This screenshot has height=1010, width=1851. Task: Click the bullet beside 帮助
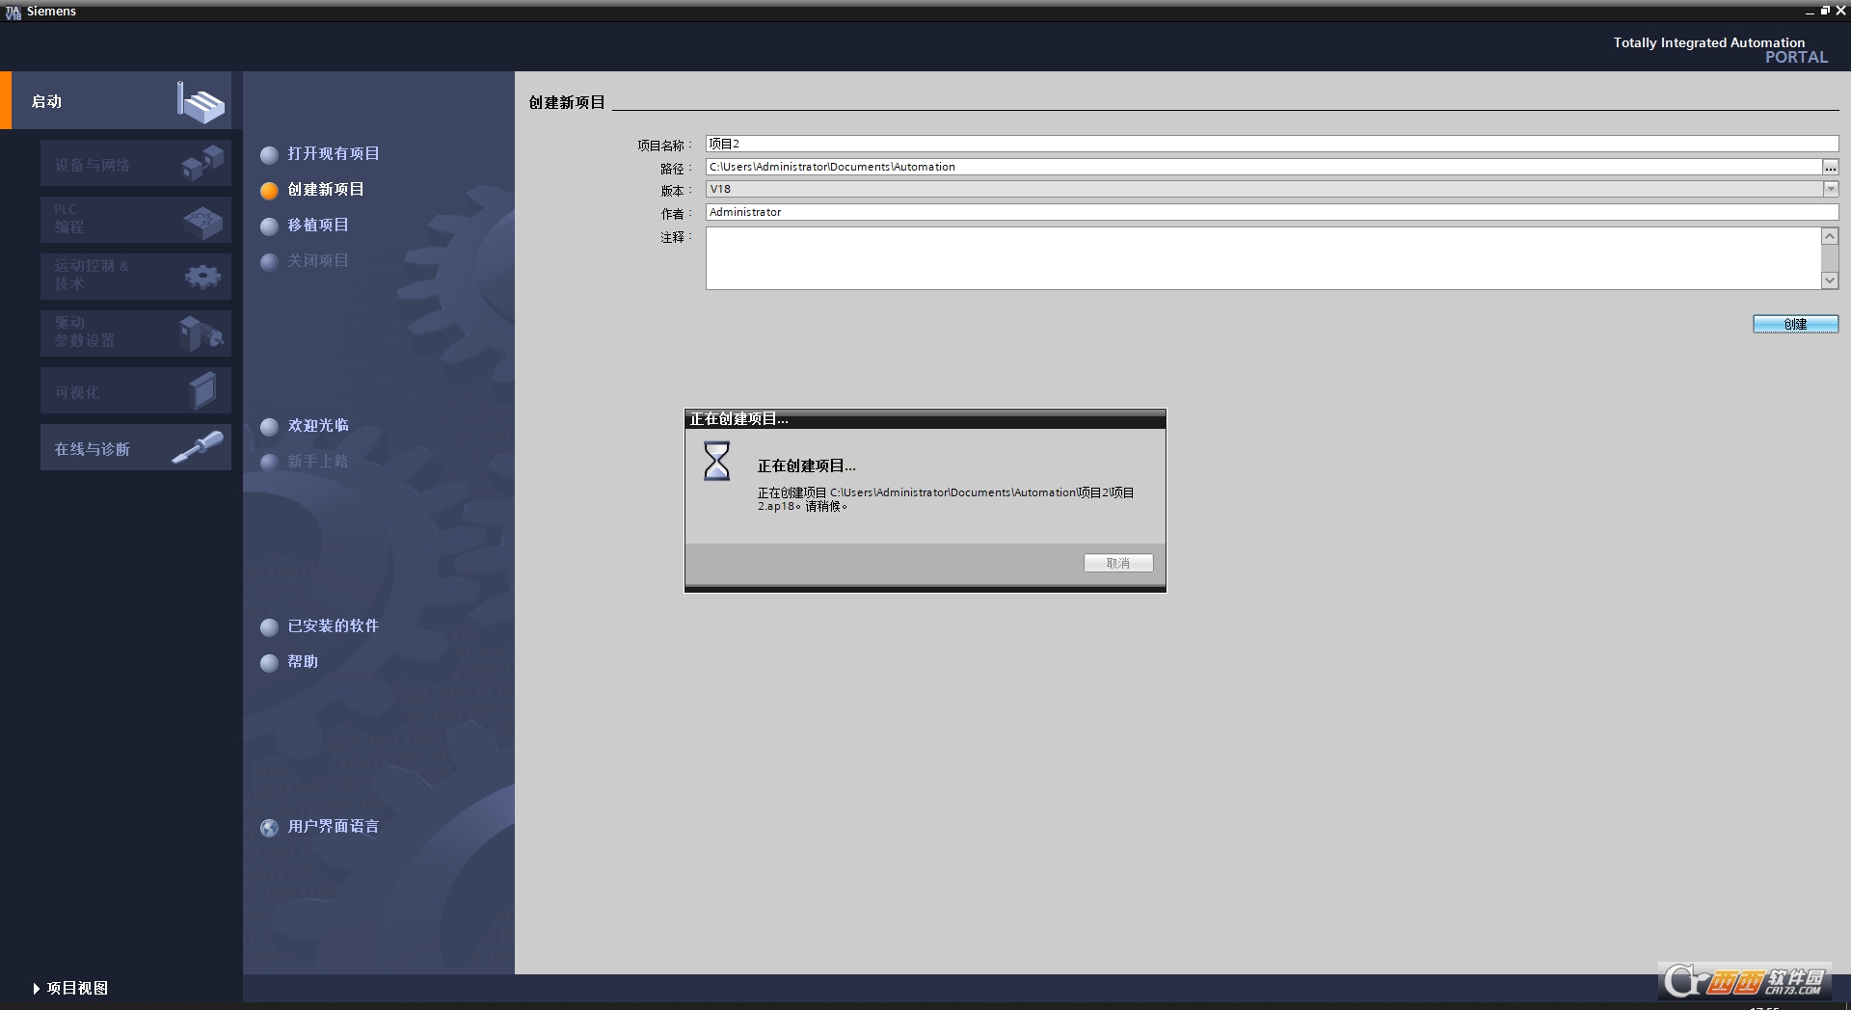(269, 663)
